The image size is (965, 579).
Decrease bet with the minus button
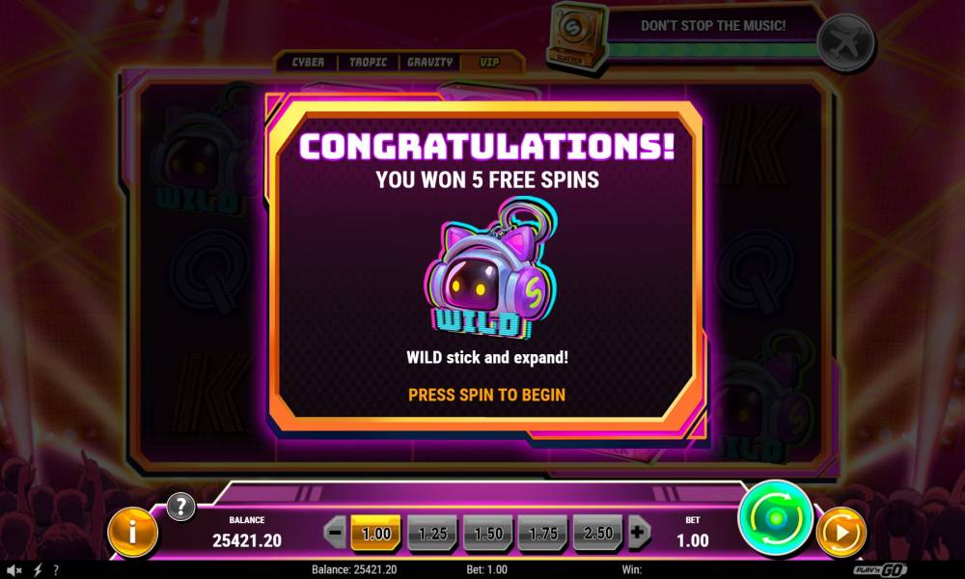[x=336, y=533]
